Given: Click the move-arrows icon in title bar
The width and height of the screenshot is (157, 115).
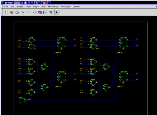Looking at the screenshot, I should point(22,3).
